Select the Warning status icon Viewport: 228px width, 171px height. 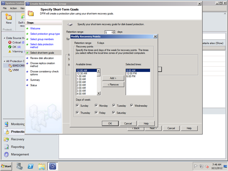10,51
